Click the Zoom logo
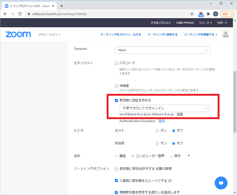Image resolution: width=237 pixels, height=195 pixels. tap(18, 34)
